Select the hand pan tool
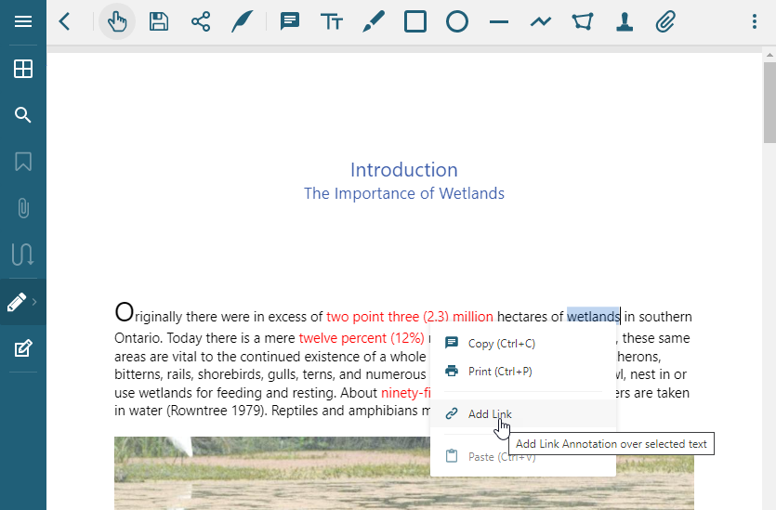The width and height of the screenshot is (776, 510). point(117,21)
